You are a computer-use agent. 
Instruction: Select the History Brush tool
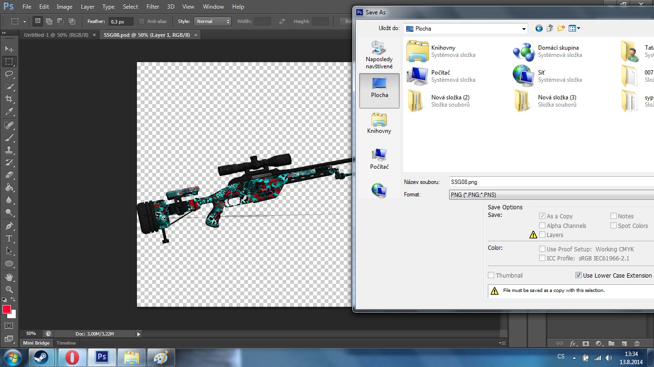pyautogui.click(x=9, y=162)
